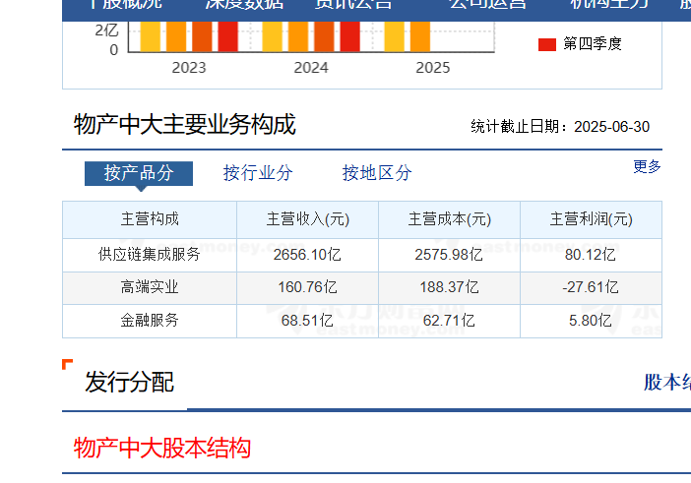Switch to the 按行业分 tab

(x=258, y=172)
